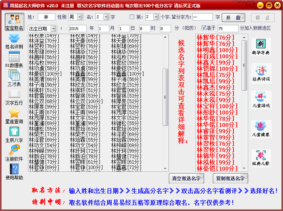Expand the 性别 gender dropdown

click(81, 17)
